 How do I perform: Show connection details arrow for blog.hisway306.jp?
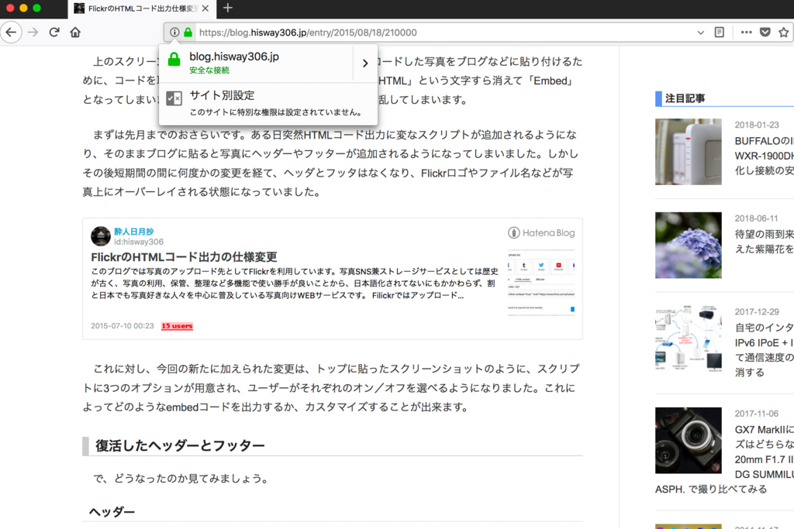[364, 64]
